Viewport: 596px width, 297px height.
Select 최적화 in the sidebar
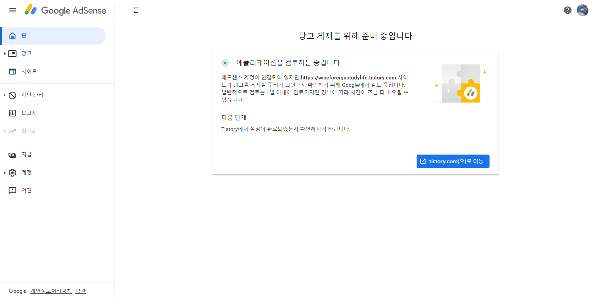(53, 131)
